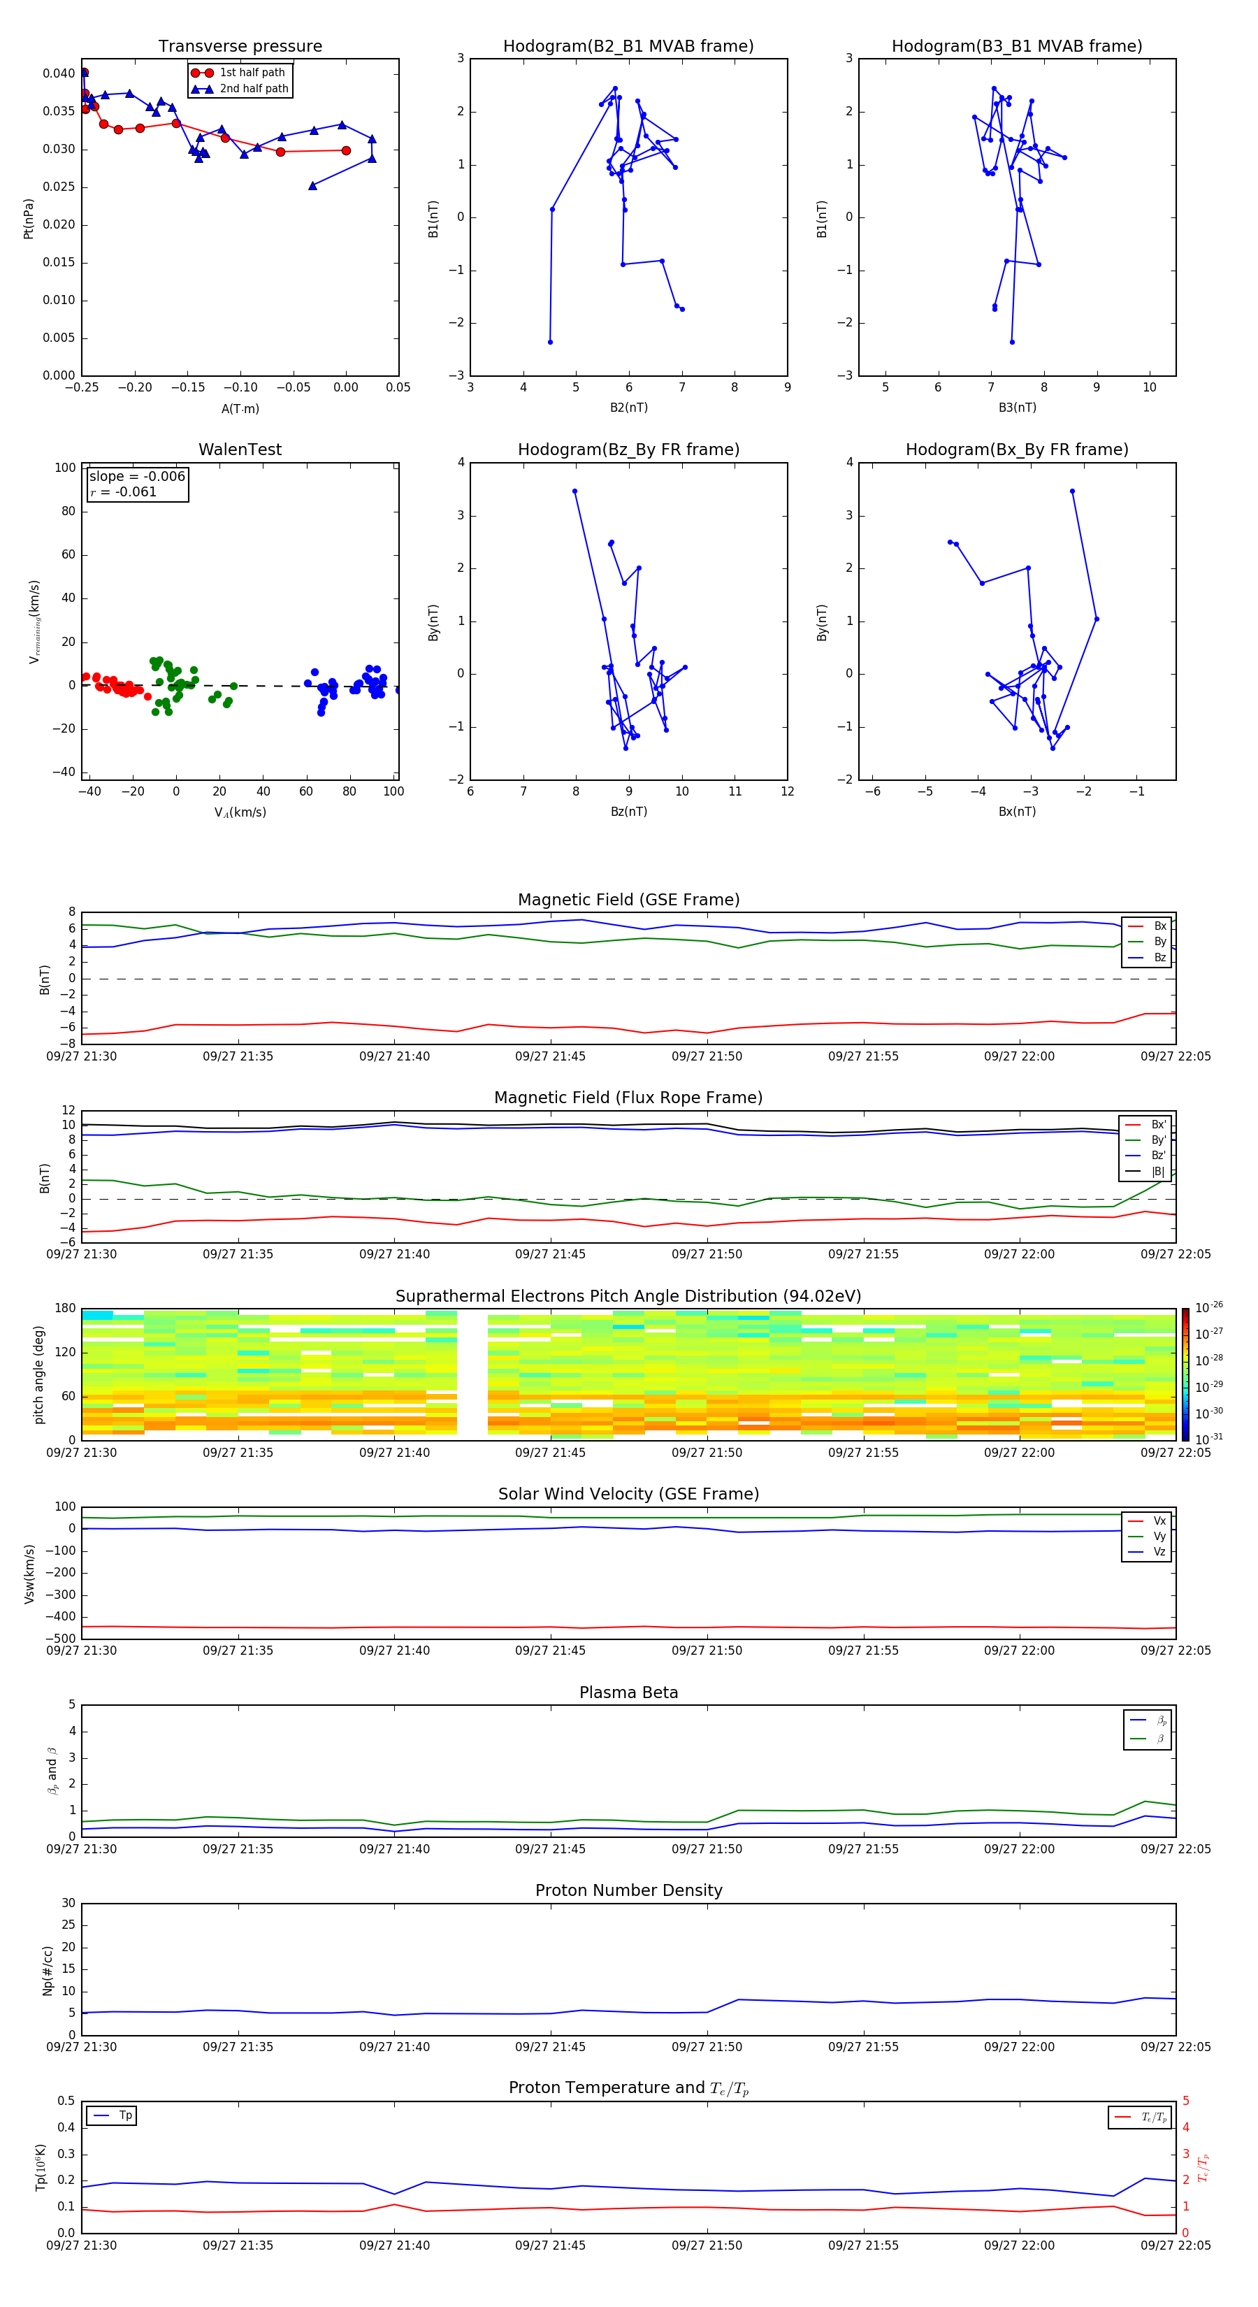This screenshot has width=1258, height=2307.
Task: Select Bz in the GSE magnetic field legend
Action: pos(1147,957)
